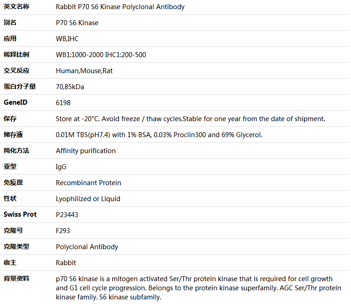
Task: Click the background paragraph about p70 S6 kinase
Action: 199,288
